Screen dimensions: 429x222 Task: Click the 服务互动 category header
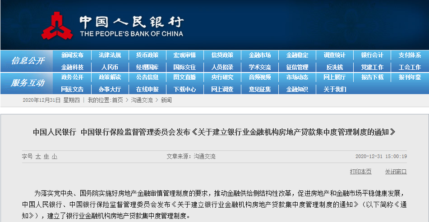tap(28, 83)
